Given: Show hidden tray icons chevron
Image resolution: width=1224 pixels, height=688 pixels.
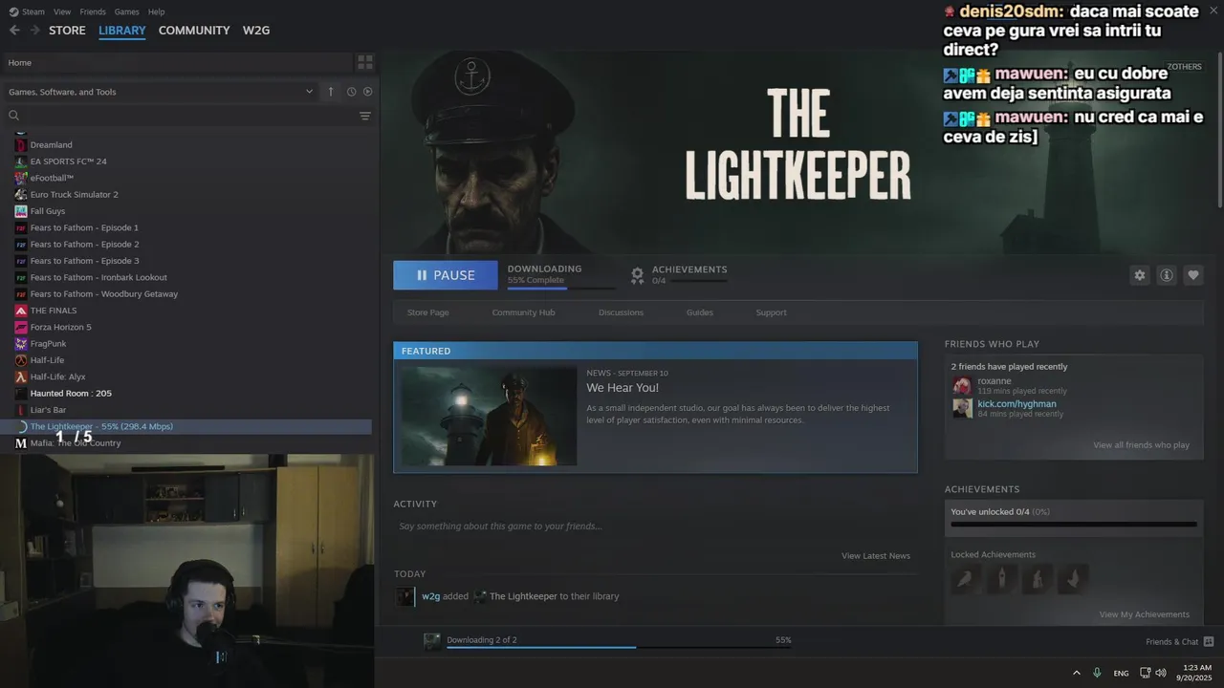Looking at the screenshot, I should coord(1077,673).
